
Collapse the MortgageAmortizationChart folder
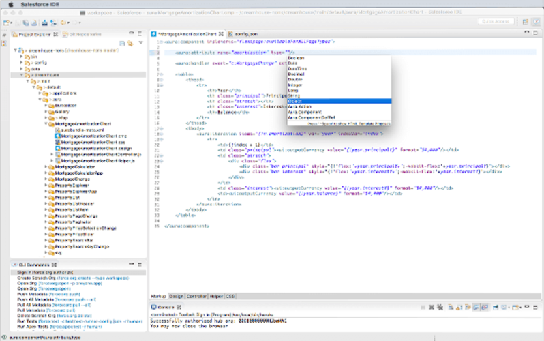click(x=46, y=123)
